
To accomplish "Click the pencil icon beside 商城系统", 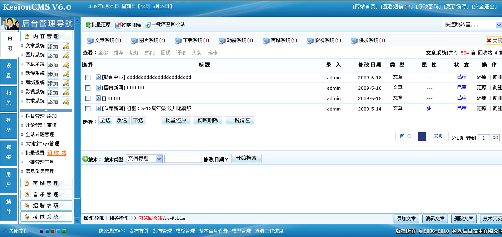I will 66,83.
